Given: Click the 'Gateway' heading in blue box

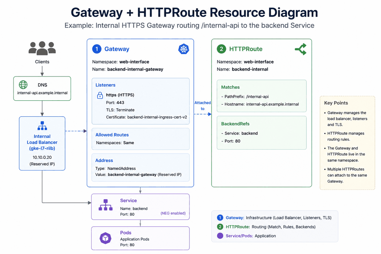Looking at the screenshot, I should pyautogui.click(x=117, y=49).
